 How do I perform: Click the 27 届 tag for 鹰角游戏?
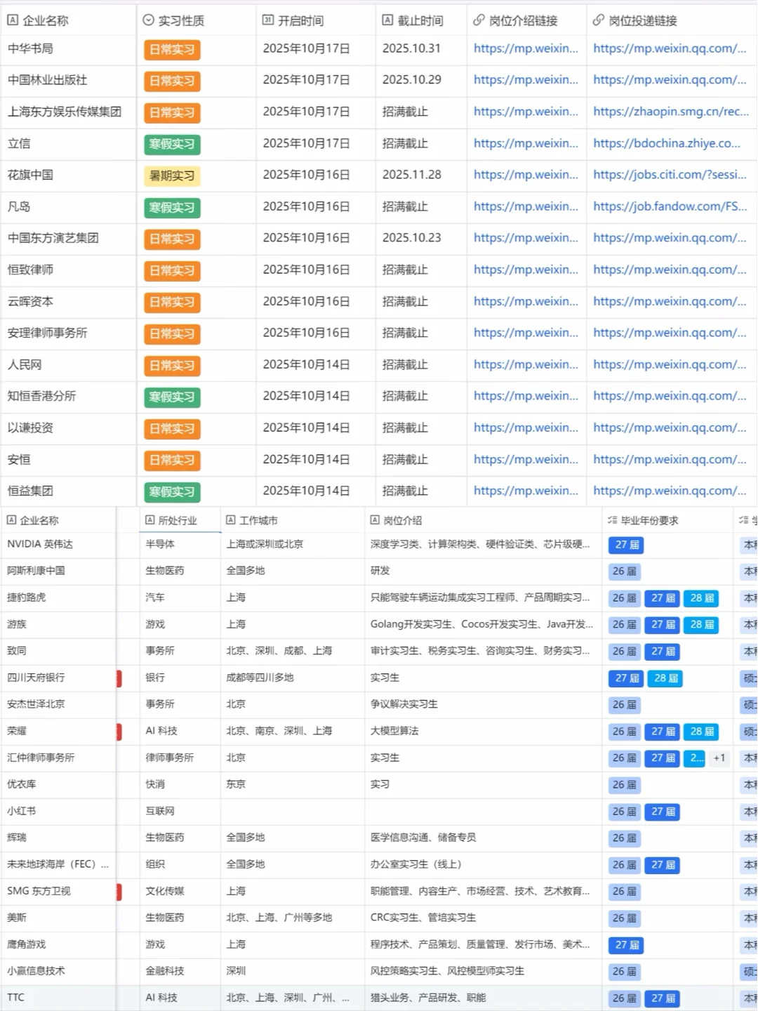626,945
